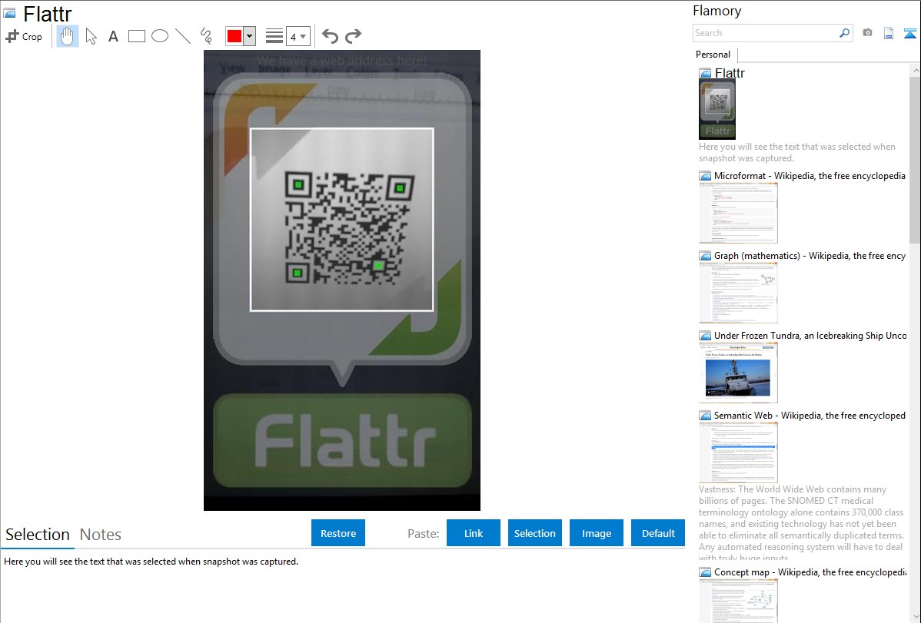Click the icon beside Microformat title
The image size is (921, 623).
[x=706, y=176]
